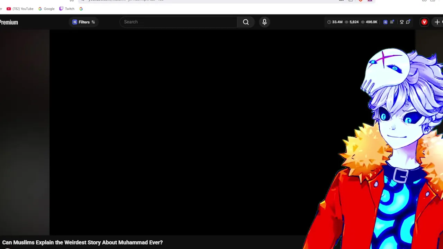Open the vidIQ logo icon in stats bar
The width and height of the screenshot is (443, 249).
(x=385, y=22)
